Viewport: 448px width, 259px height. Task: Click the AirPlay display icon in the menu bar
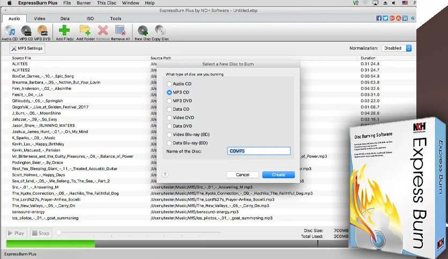(375, 3)
